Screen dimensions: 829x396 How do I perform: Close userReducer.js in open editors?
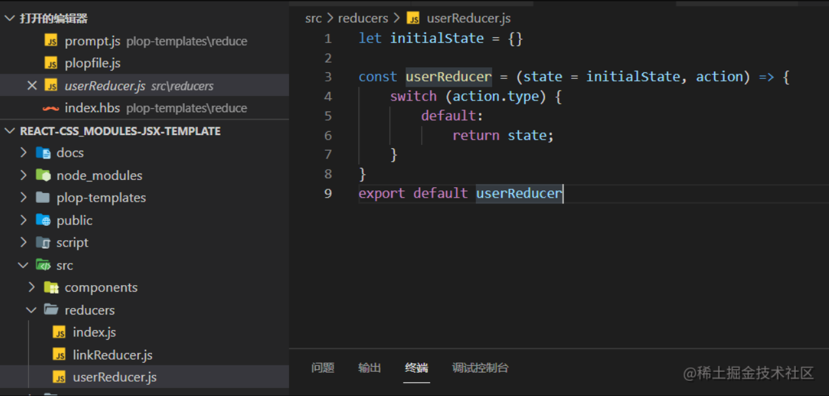coord(32,85)
